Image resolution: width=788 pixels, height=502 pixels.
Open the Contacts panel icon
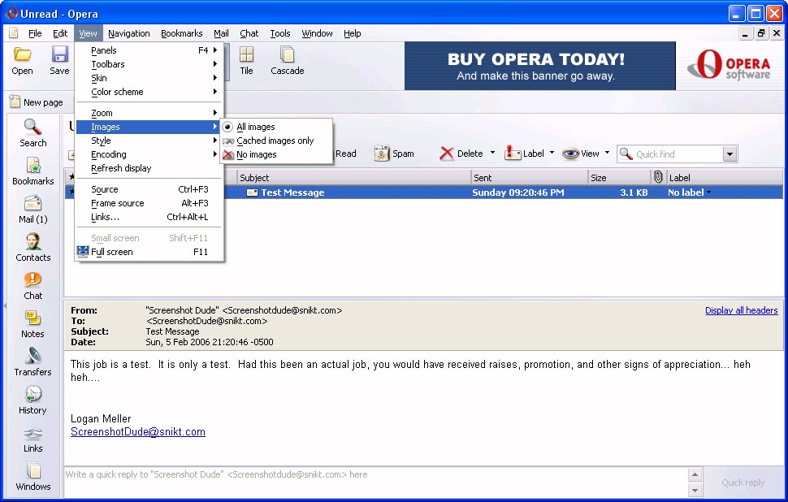32,247
